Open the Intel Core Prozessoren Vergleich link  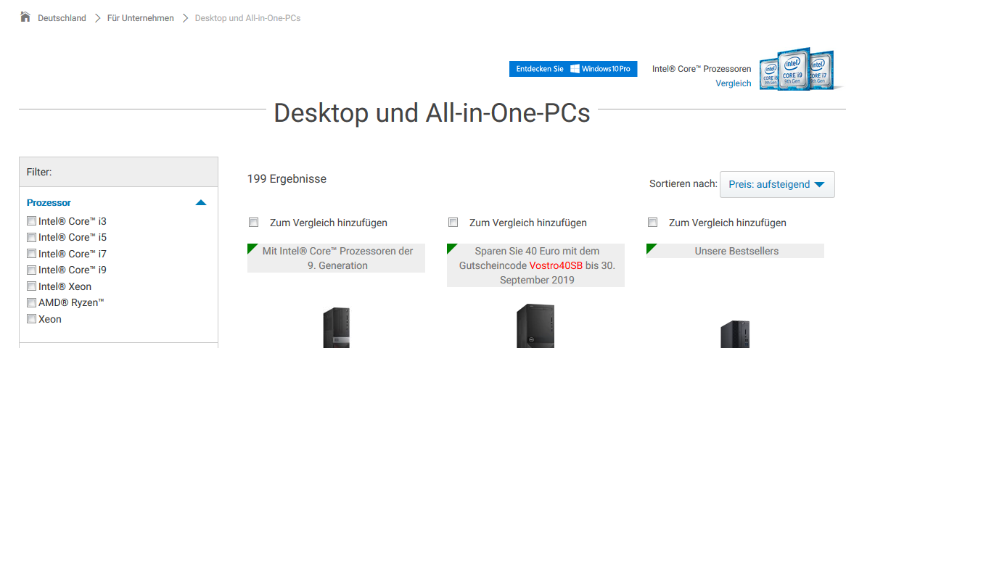[733, 83]
